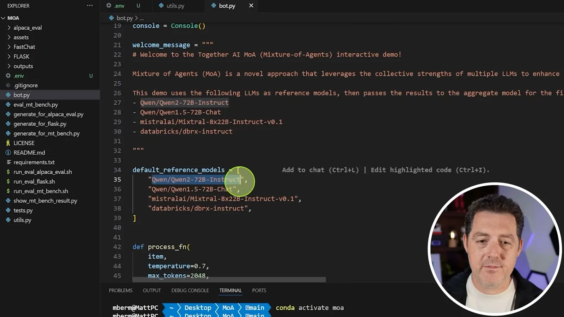Click the editor horizontal scrollbar
This screenshot has height=317, width=564.
pos(229,279)
